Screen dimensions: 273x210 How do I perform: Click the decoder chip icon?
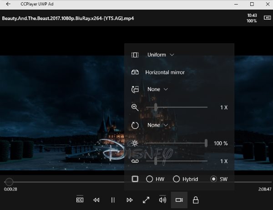[x=135, y=179]
